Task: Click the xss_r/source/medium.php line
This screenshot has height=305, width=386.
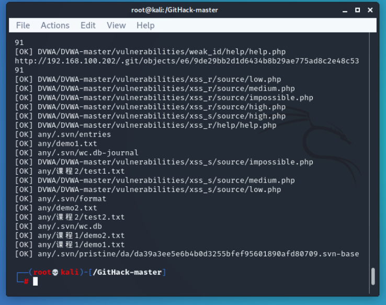Action: coord(155,88)
